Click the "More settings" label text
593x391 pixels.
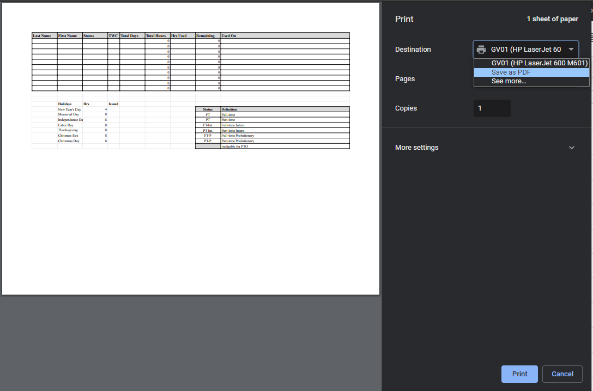(416, 148)
